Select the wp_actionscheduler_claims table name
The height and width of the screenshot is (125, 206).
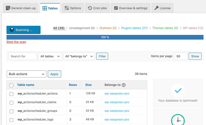[x=37, y=102]
